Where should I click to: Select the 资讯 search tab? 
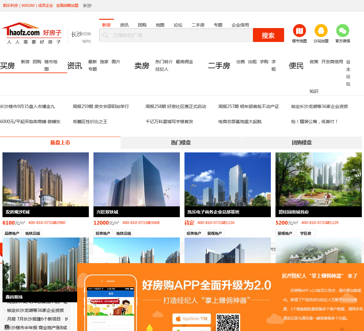124,25
